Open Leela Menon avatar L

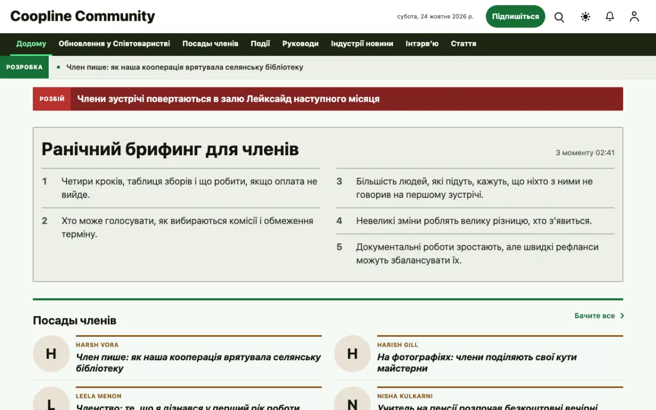coord(51,399)
